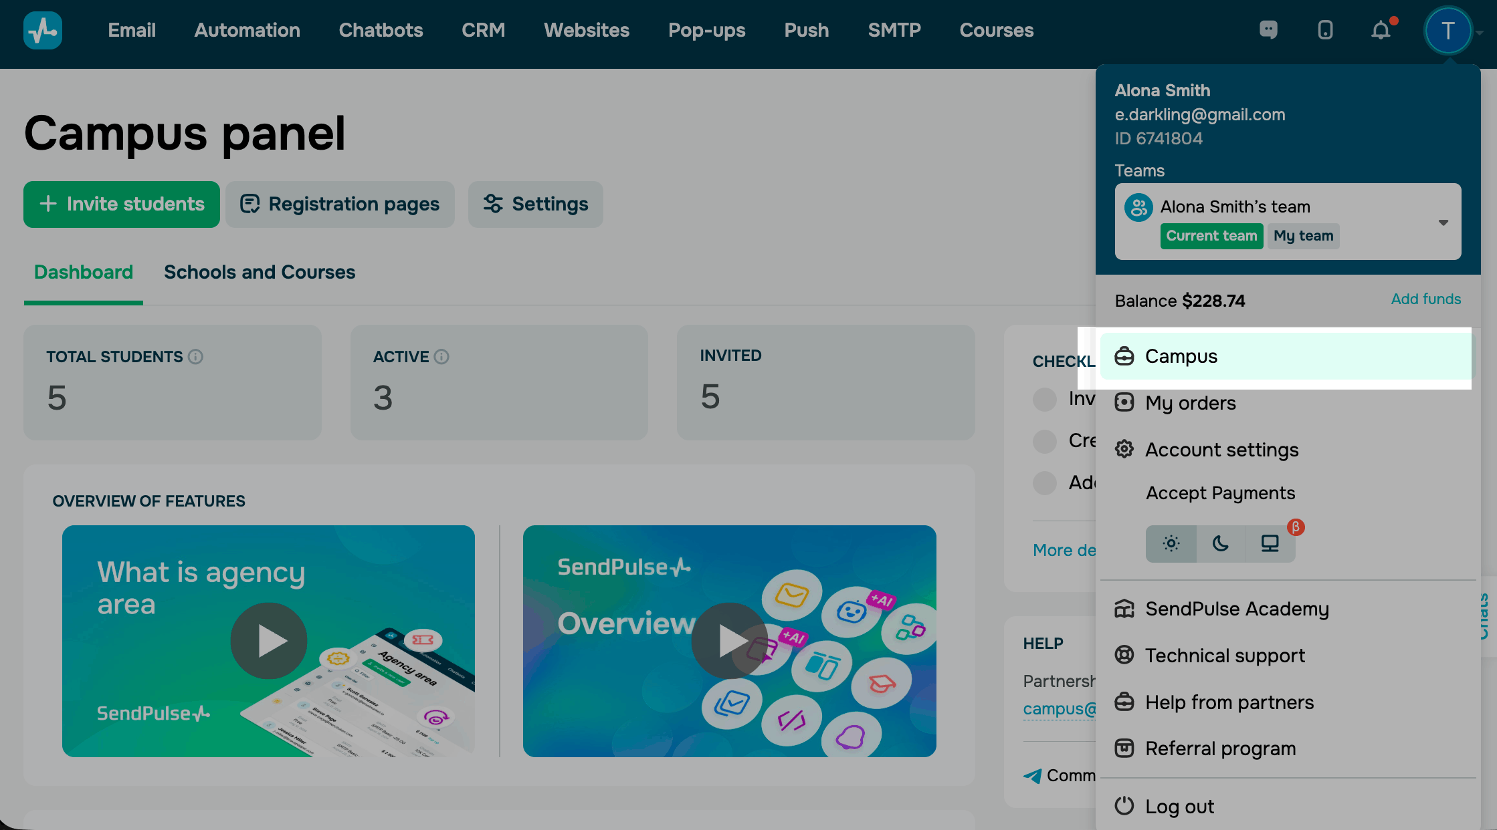The width and height of the screenshot is (1497, 830).
Task: Open the Pop-ups menu
Action: (707, 30)
